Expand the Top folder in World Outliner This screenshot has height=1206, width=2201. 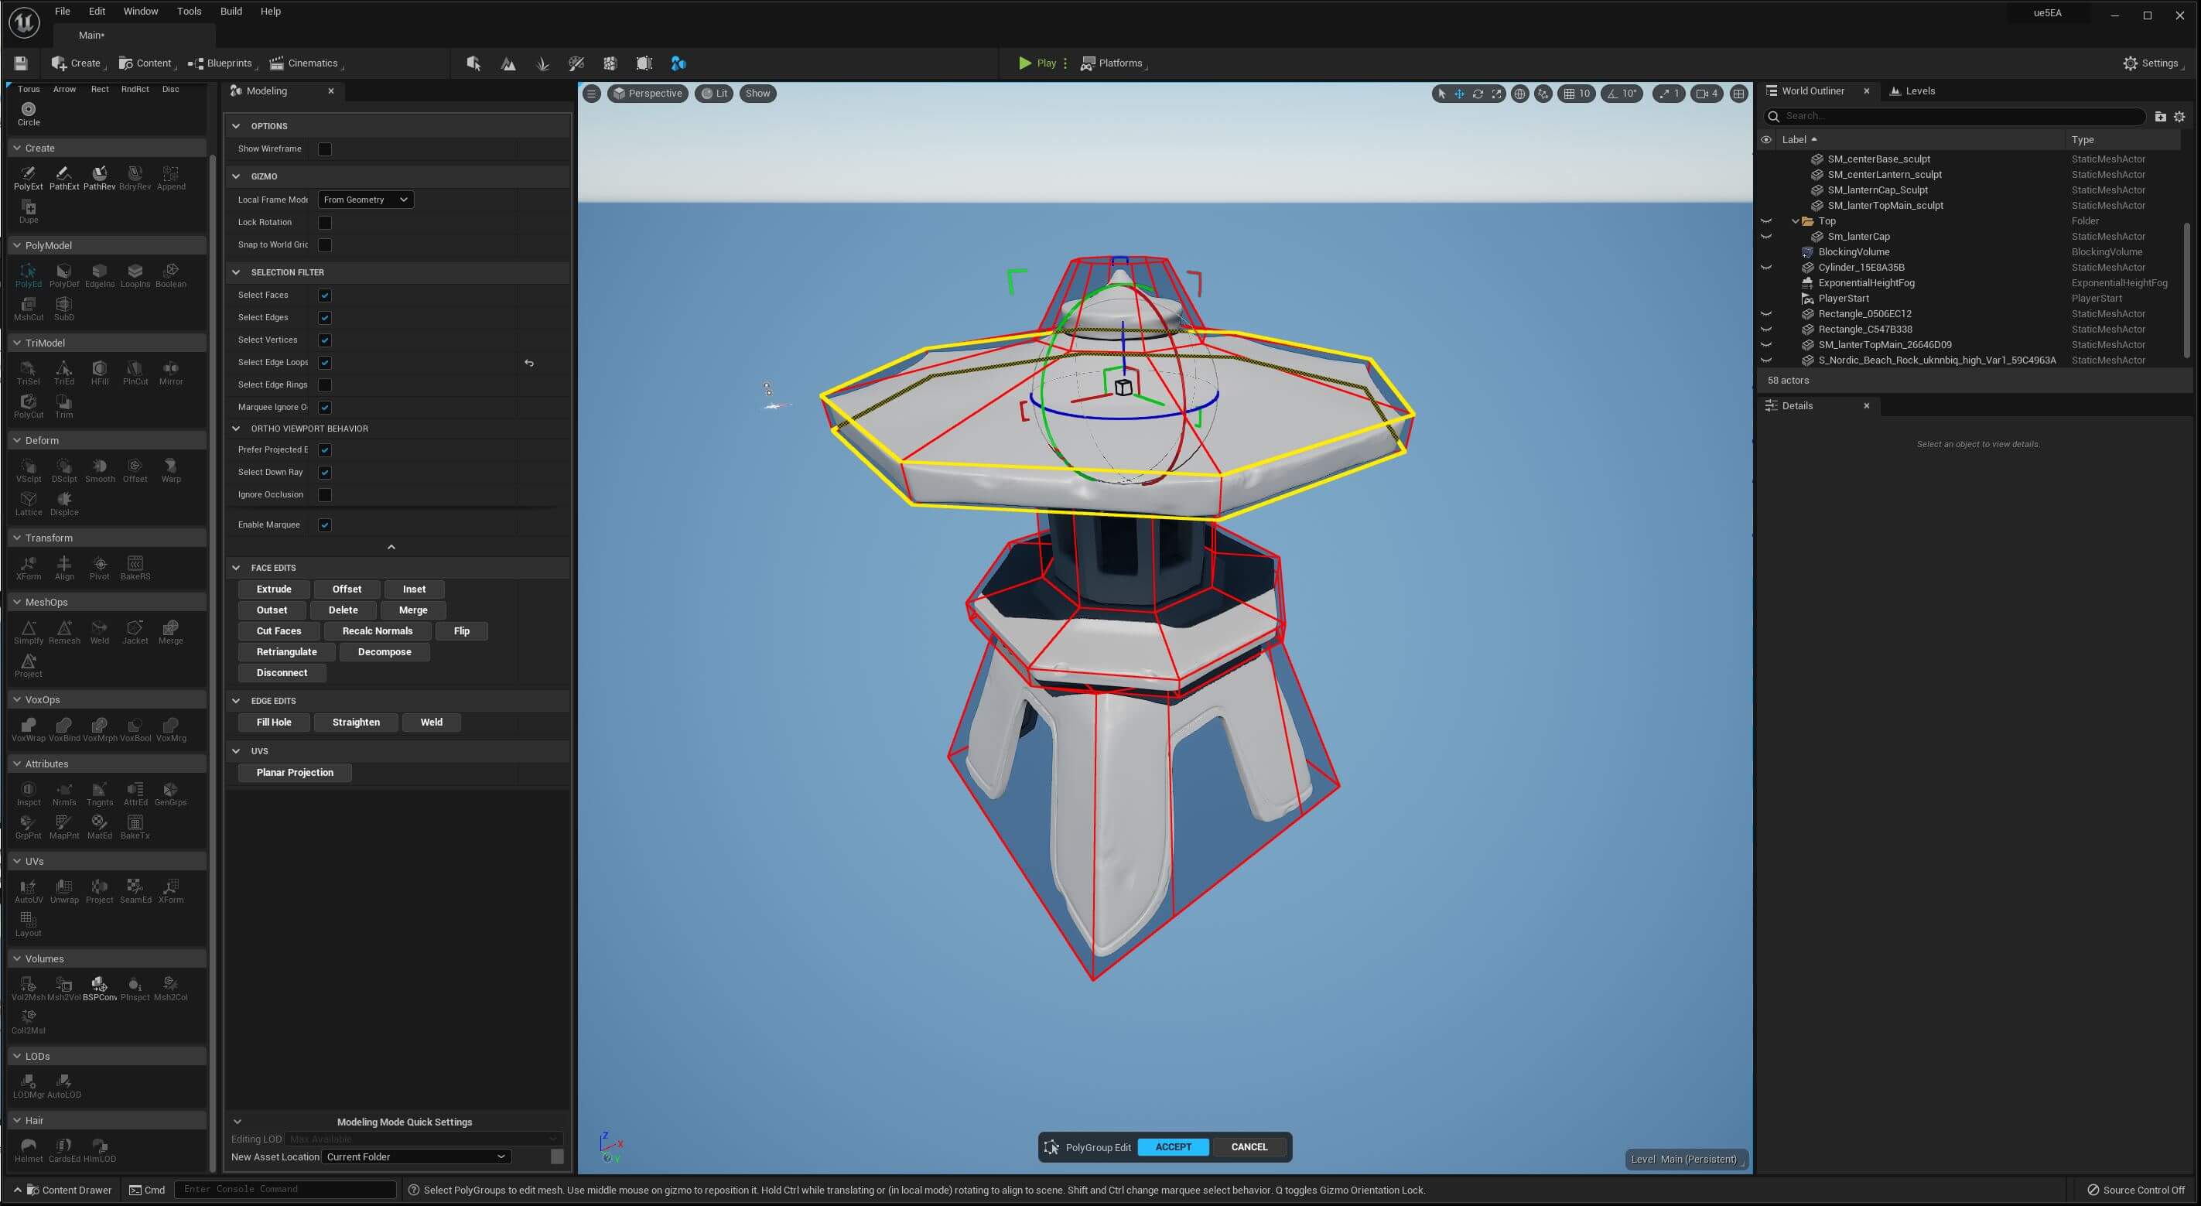coord(1794,220)
